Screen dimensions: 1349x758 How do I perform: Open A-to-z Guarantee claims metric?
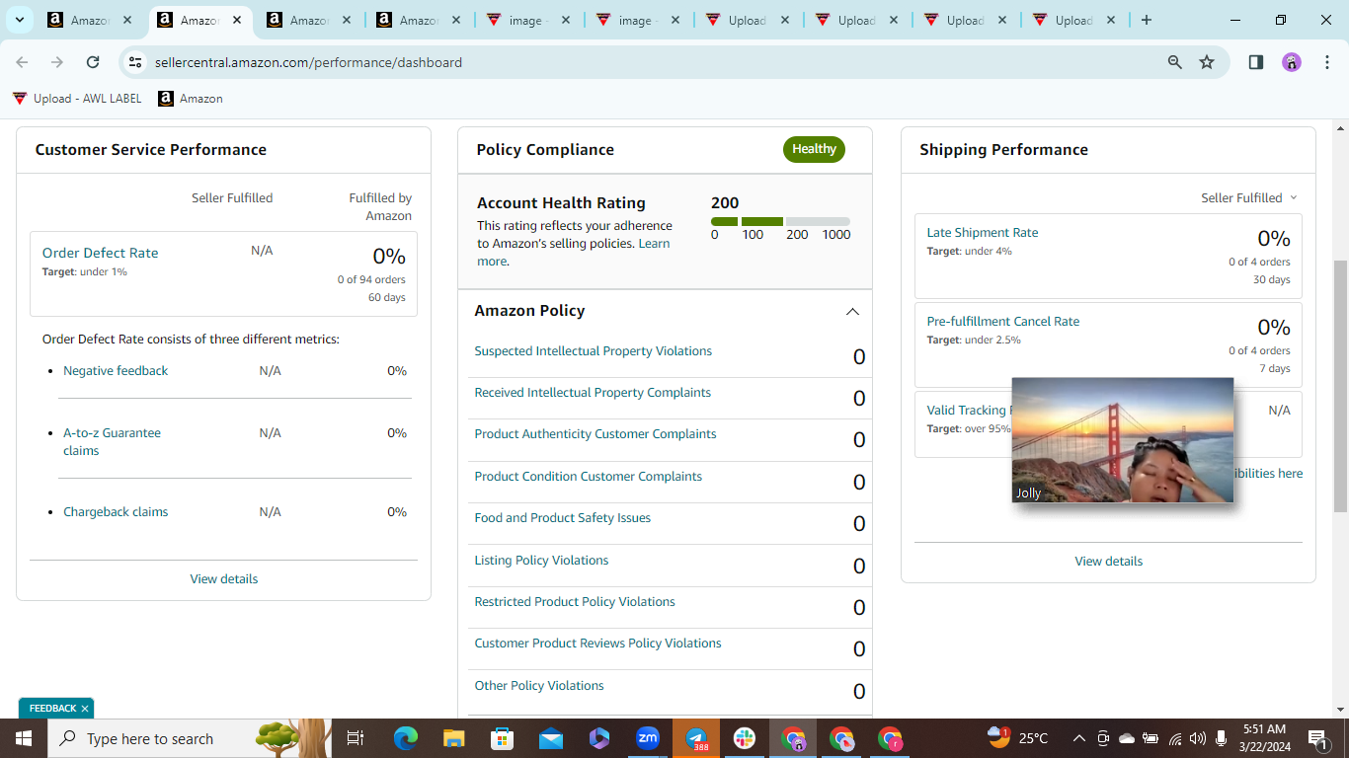tap(112, 441)
